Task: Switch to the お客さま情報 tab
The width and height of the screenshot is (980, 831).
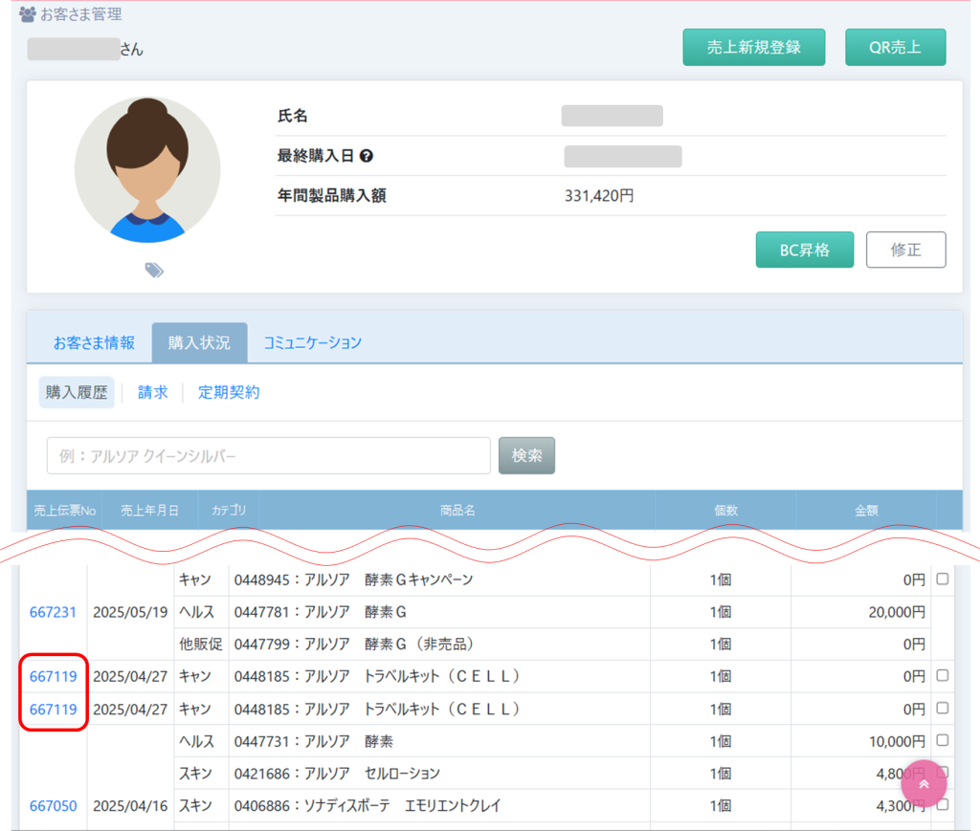Action: click(94, 342)
